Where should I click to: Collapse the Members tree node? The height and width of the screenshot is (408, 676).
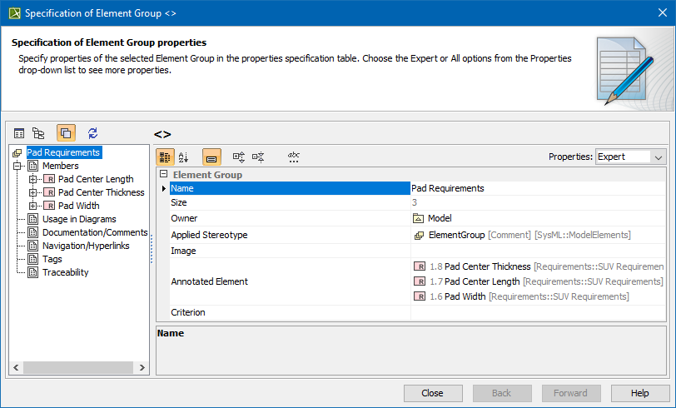pos(17,166)
